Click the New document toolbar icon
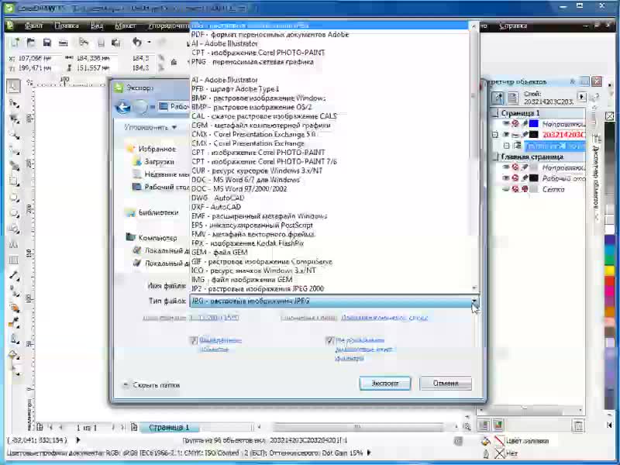 click(15, 43)
